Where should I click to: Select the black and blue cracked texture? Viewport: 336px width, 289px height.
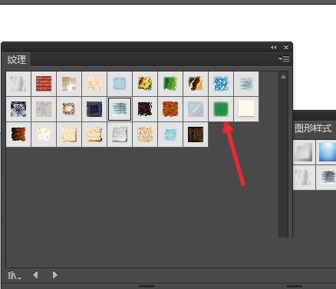(18, 109)
